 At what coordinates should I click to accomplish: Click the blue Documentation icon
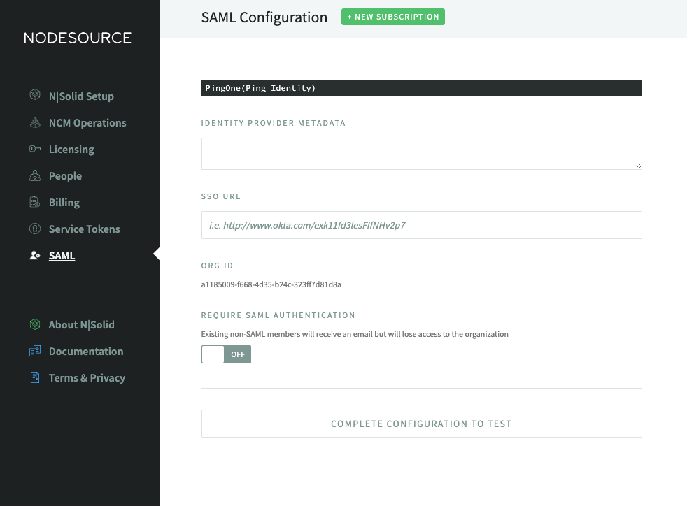point(35,351)
